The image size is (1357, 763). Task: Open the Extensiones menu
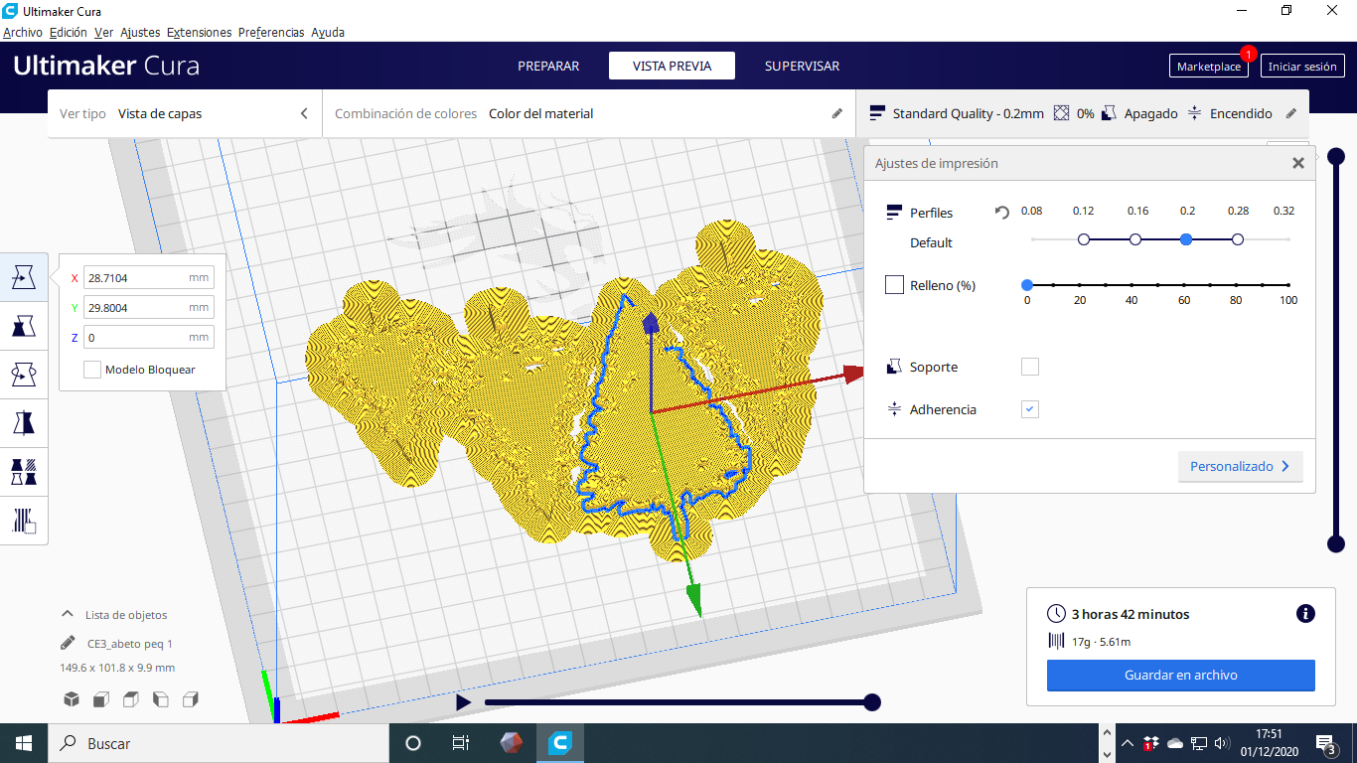point(199,32)
